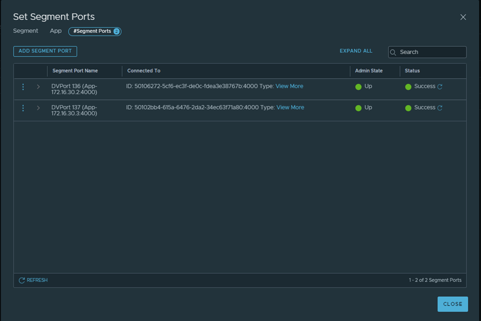Expand all segment port rows
Screen dimensions: 481x321
[356, 51]
